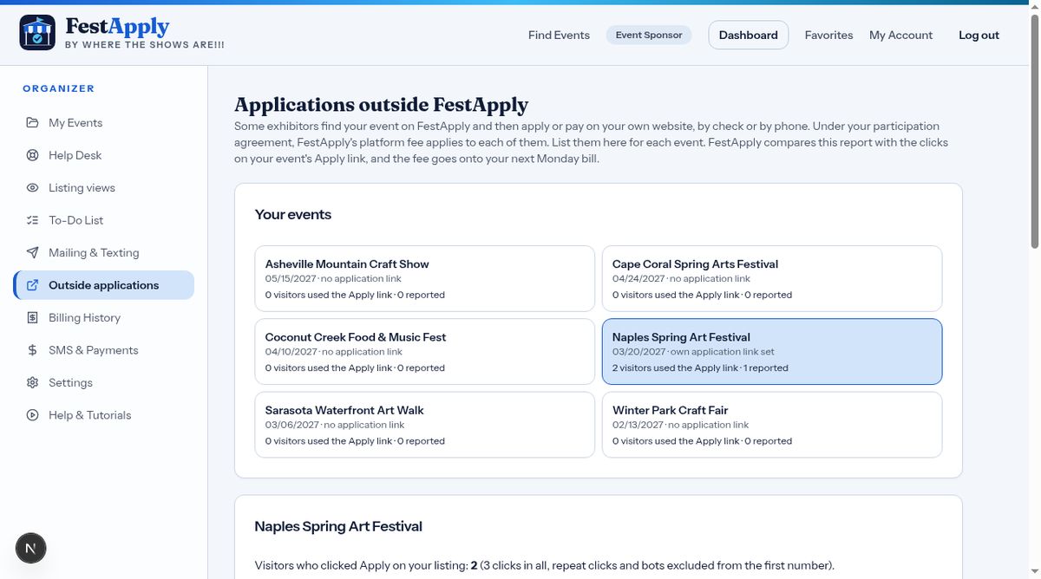Image resolution: width=1041 pixels, height=579 pixels.
Task: Go to the Dashboard tab
Action: pos(749,36)
